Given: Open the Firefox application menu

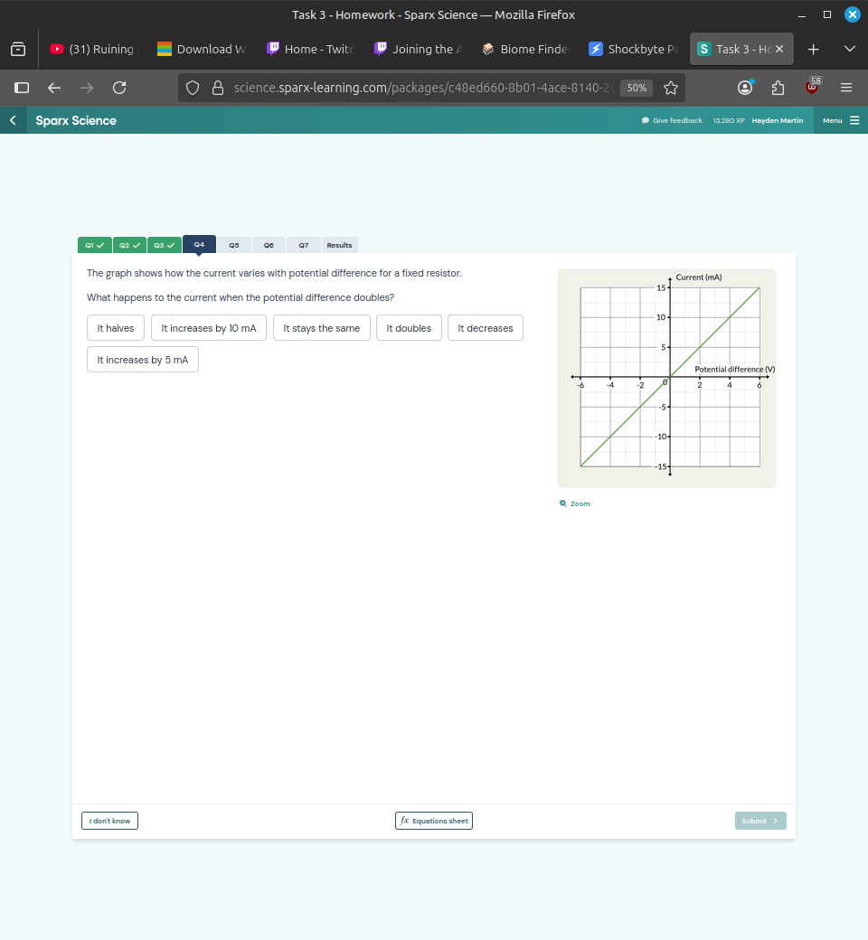Looking at the screenshot, I should click(x=845, y=88).
